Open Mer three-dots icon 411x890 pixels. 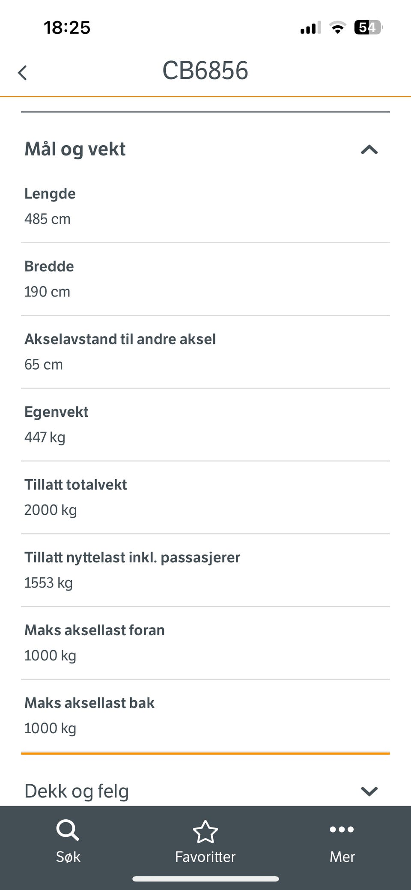tap(342, 830)
